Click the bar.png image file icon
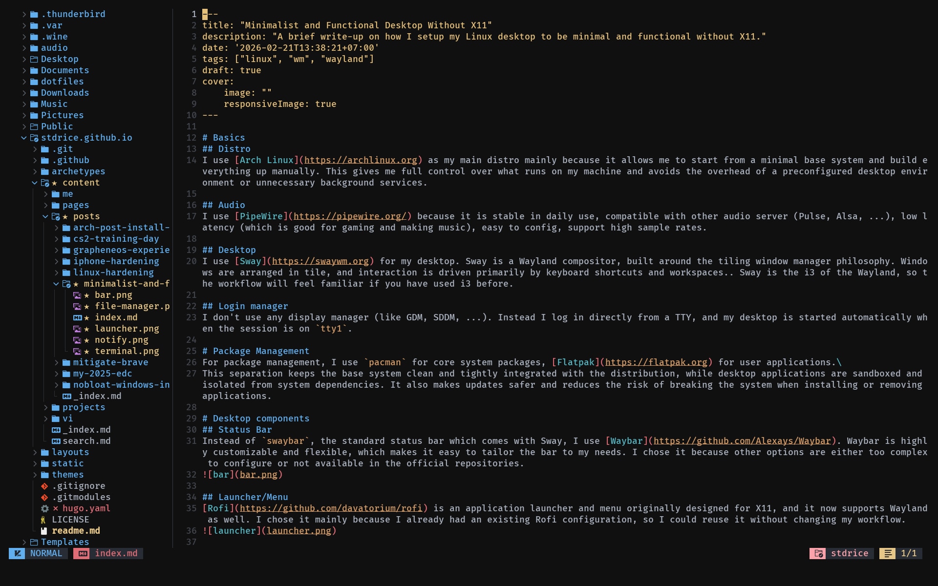 pos(77,295)
